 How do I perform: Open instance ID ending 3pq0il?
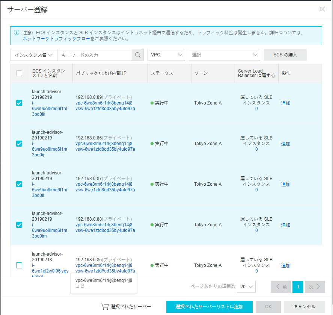pos(50,190)
